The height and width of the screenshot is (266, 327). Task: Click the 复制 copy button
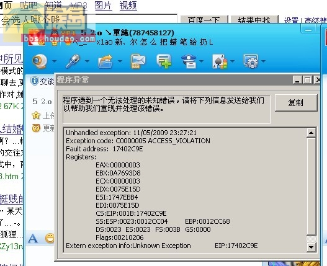(296, 103)
